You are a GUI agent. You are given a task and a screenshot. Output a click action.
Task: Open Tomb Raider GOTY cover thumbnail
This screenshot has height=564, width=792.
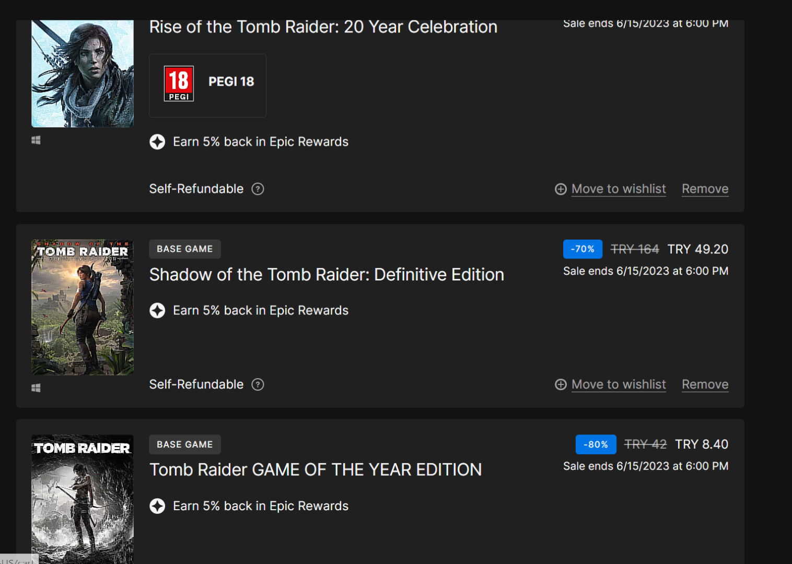pos(83,499)
